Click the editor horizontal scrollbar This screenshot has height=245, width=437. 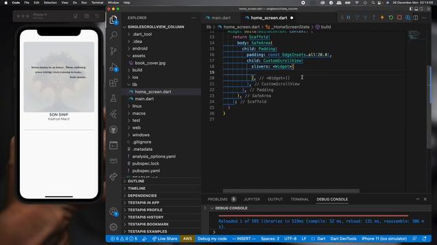click(291, 191)
